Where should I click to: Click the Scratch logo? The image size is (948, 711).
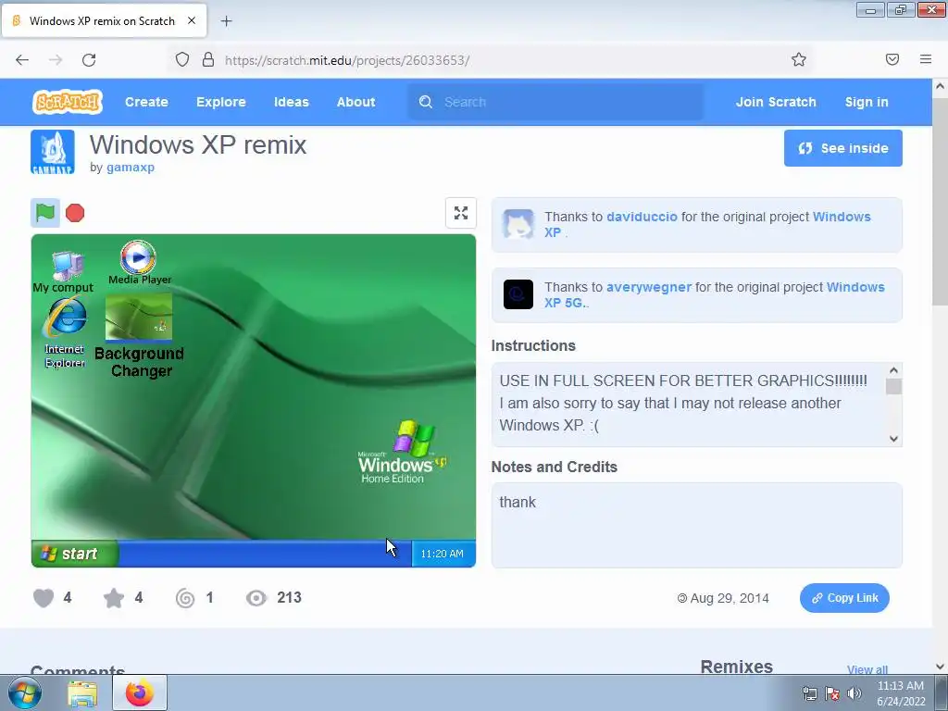point(67,102)
